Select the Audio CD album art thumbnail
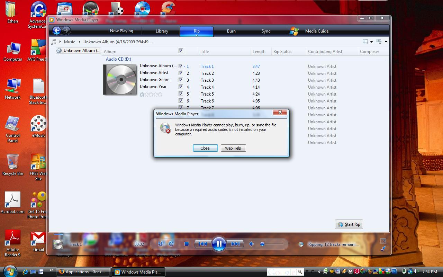The width and height of the screenshot is (443, 277). pyautogui.click(x=120, y=80)
